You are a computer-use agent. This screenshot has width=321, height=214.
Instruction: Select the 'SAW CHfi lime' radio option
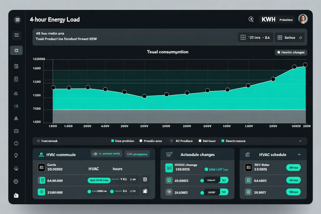point(206,169)
